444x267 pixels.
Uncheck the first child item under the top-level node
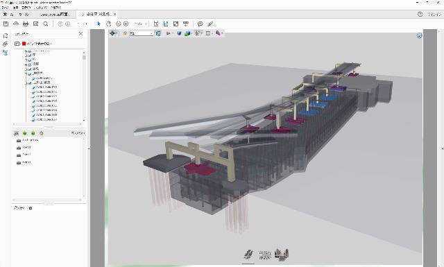(x=33, y=78)
